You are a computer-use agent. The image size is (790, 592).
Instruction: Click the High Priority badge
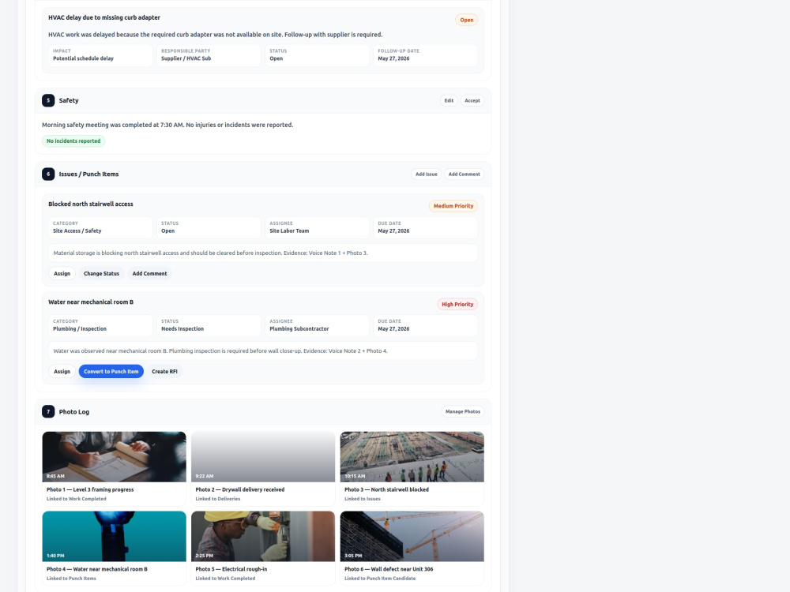457,304
